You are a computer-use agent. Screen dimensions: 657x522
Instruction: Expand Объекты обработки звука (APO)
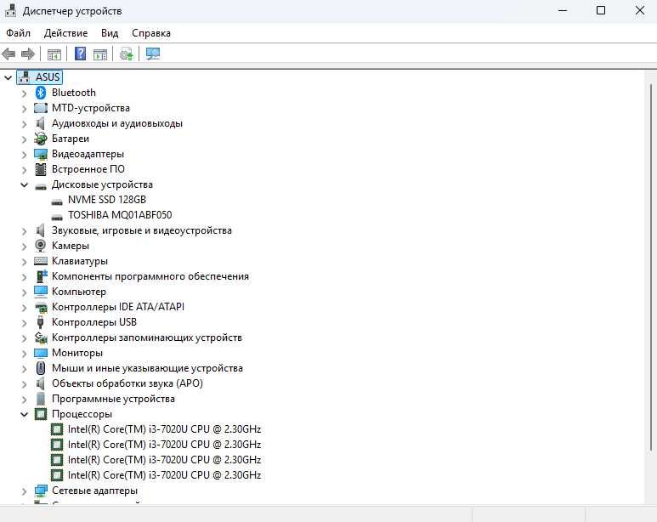click(x=25, y=383)
